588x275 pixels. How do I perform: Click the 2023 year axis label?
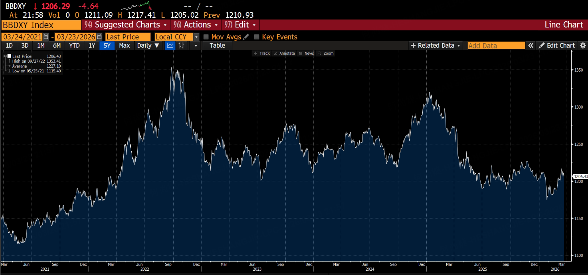257,269
